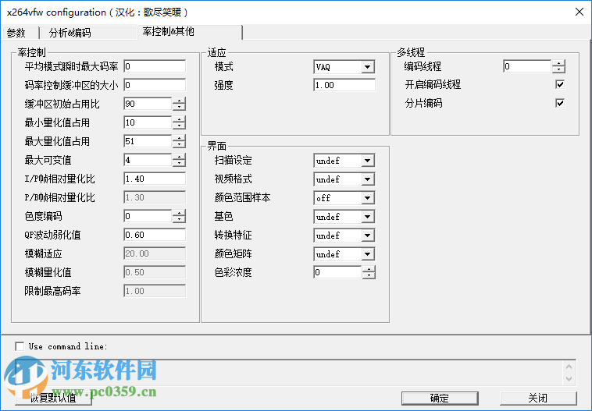Open the 颜色范围样本 dropdown

[x=367, y=198]
